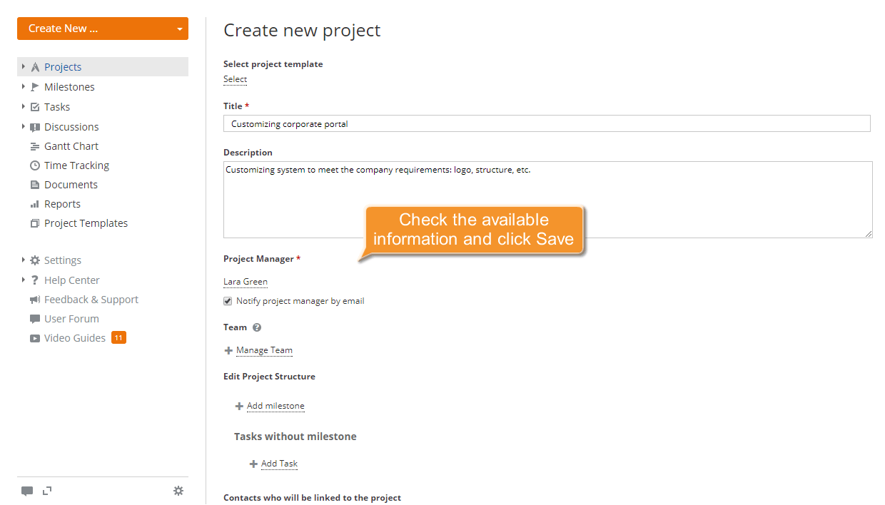The image size is (885, 505).
Task: Open the gear icon at sidebar bottom
Action: (178, 491)
